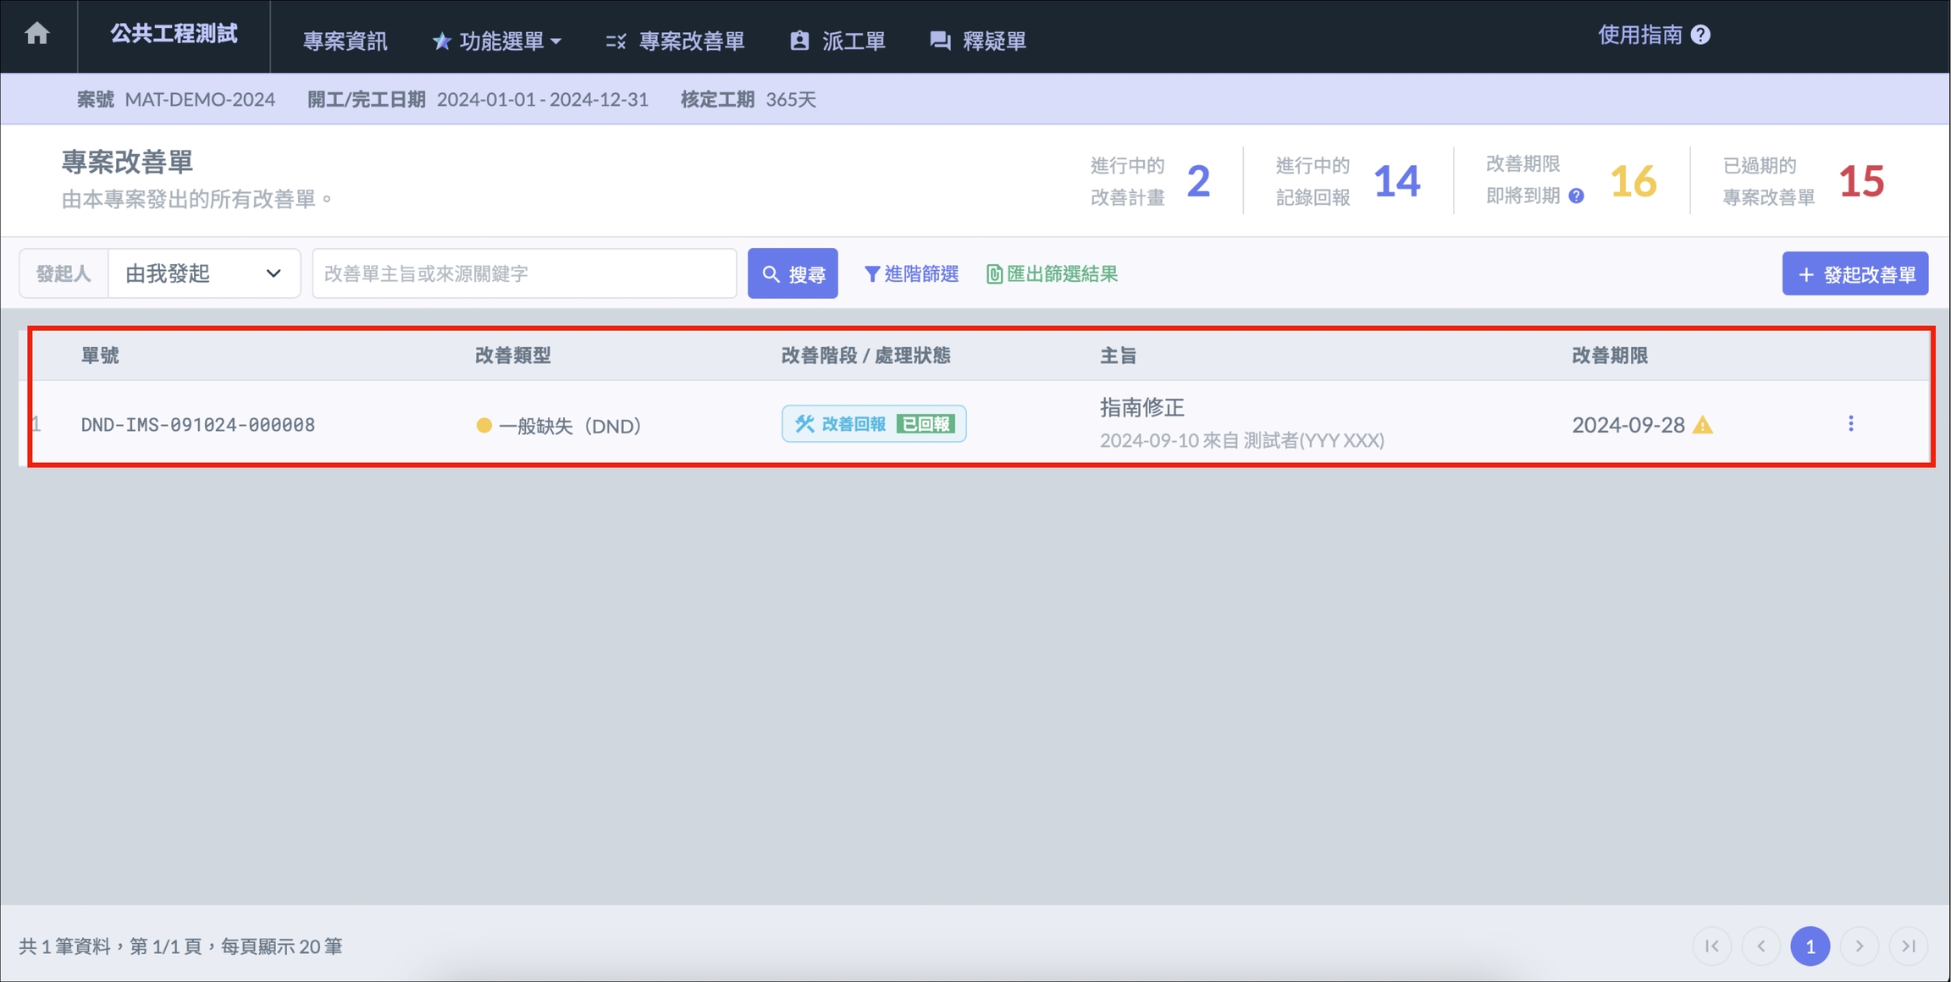Click the 發起改善單 button
The image size is (1951, 982).
coord(1854,273)
